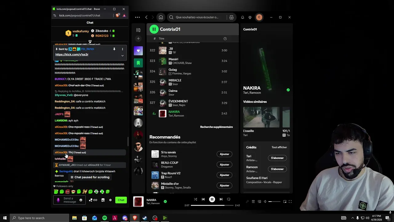Follow Ramoon with S'abonner button
394x222 pixels.
click(x=277, y=169)
